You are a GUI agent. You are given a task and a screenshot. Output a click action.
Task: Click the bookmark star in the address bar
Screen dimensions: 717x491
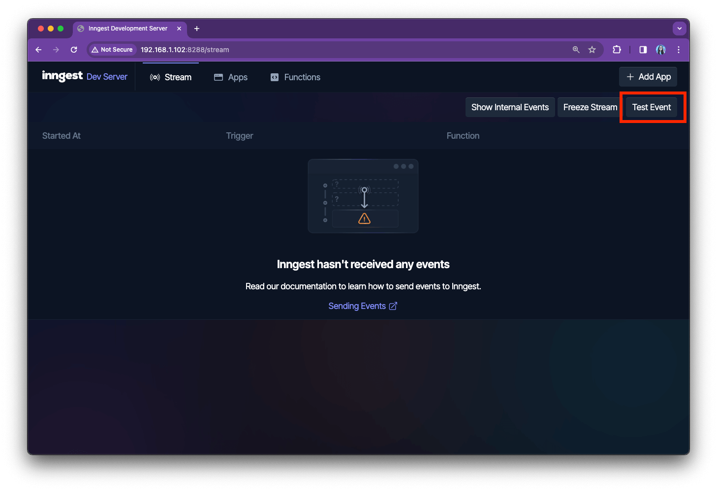point(592,49)
